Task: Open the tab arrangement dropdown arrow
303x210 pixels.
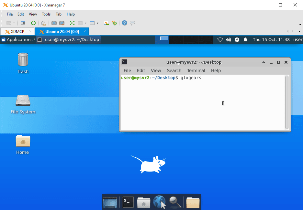Action: [x=97, y=23]
